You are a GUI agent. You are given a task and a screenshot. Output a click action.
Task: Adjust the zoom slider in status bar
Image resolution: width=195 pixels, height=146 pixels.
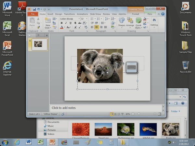pyautogui.click(x=139, y=114)
